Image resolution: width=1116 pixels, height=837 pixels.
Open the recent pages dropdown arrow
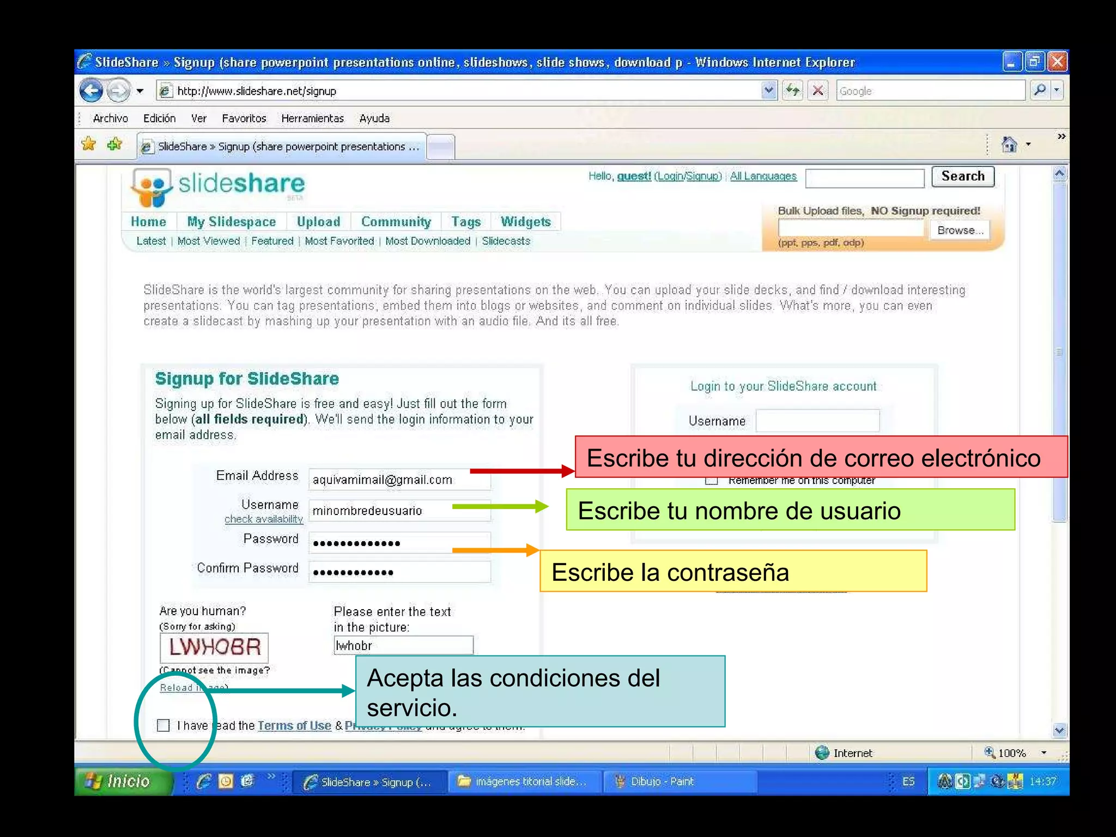pyautogui.click(x=140, y=91)
